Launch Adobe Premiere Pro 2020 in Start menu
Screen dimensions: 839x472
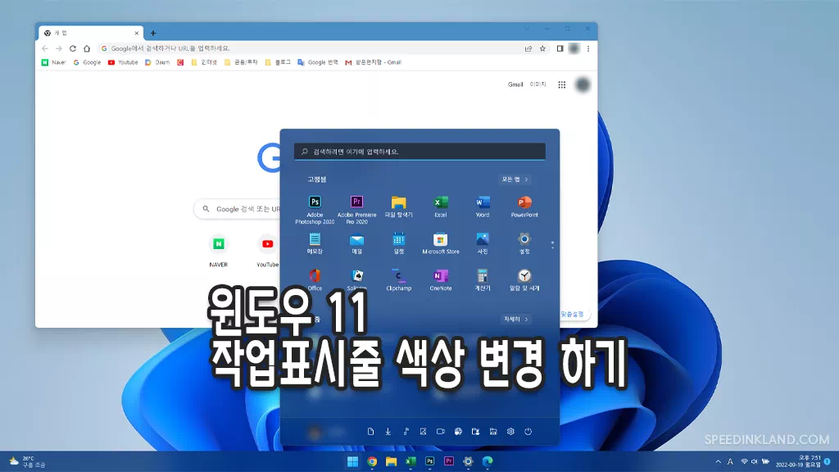tap(356, 202)
